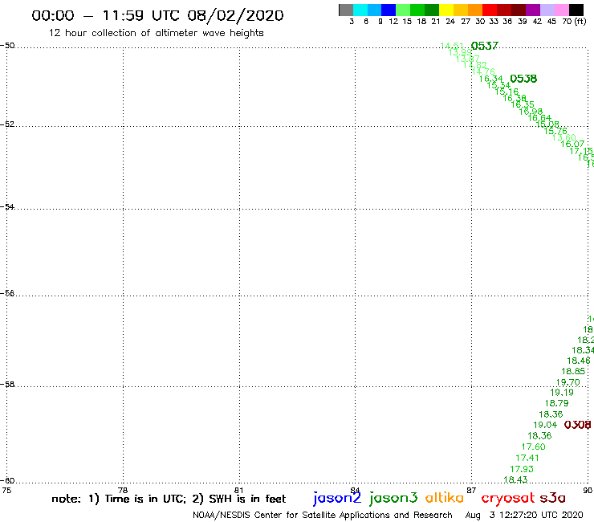594x522 pixels.
Task: Click the date title 00:00 – 11:59 UTC 08/02/2020
Action: pyautogui.click(x=157, y=15)
